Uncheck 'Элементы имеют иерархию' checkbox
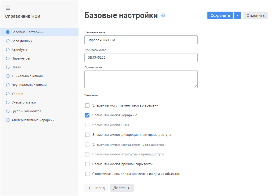The height and width of the screenshot is (196, 274). pyautogui.click(x=87, y=115)
